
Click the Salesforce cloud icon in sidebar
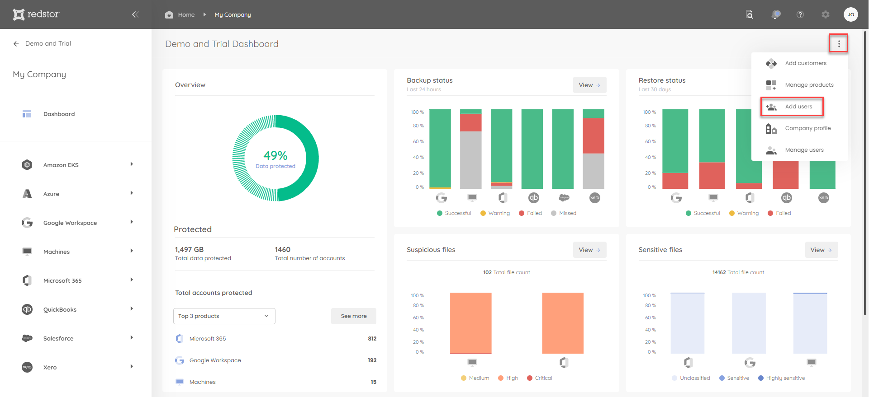27,338
